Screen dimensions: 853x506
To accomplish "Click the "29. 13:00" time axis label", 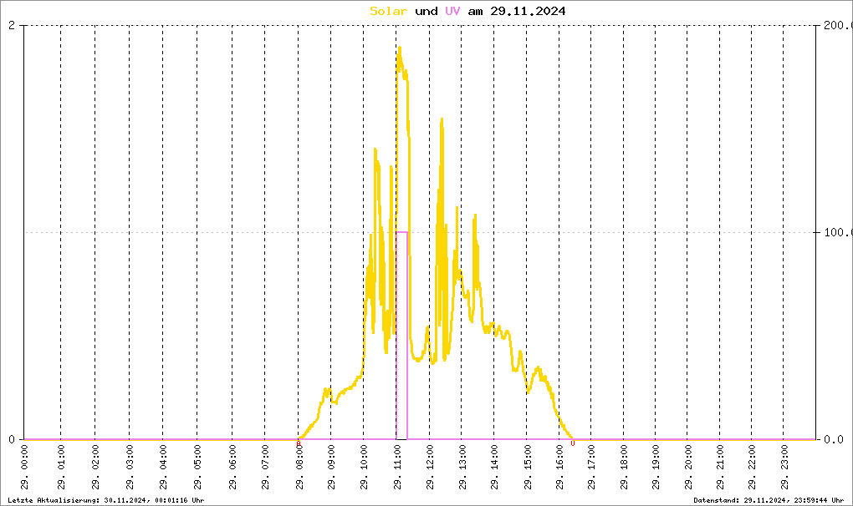I will (462, 467).
